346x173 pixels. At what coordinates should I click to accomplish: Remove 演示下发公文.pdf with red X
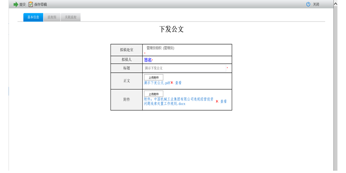pyautogui.click(x=172, y=82)
